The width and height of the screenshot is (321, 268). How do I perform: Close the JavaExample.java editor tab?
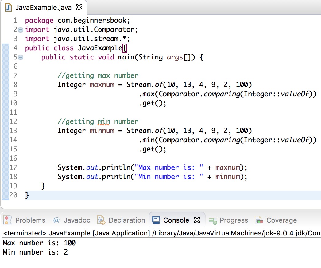[x=79, y=7]
